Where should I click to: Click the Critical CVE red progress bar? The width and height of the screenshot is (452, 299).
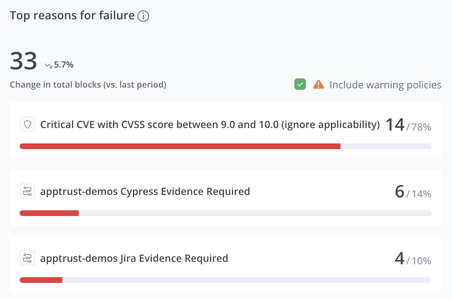pos(180,146)
